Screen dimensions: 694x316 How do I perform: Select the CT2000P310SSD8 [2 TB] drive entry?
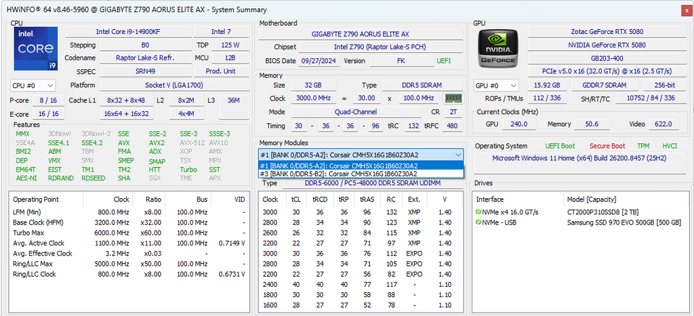(x=603, y=212)
